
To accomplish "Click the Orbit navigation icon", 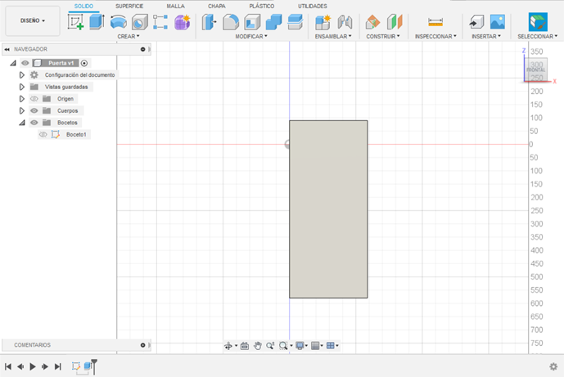I will click(228, 346).
